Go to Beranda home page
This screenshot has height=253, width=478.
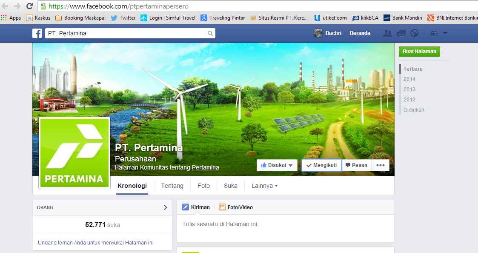360,33
